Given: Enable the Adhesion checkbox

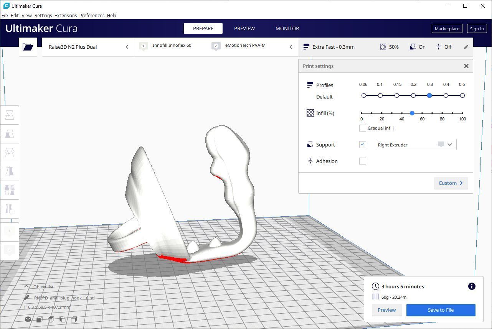Looking at the screenshot, I should click(362, 161).
